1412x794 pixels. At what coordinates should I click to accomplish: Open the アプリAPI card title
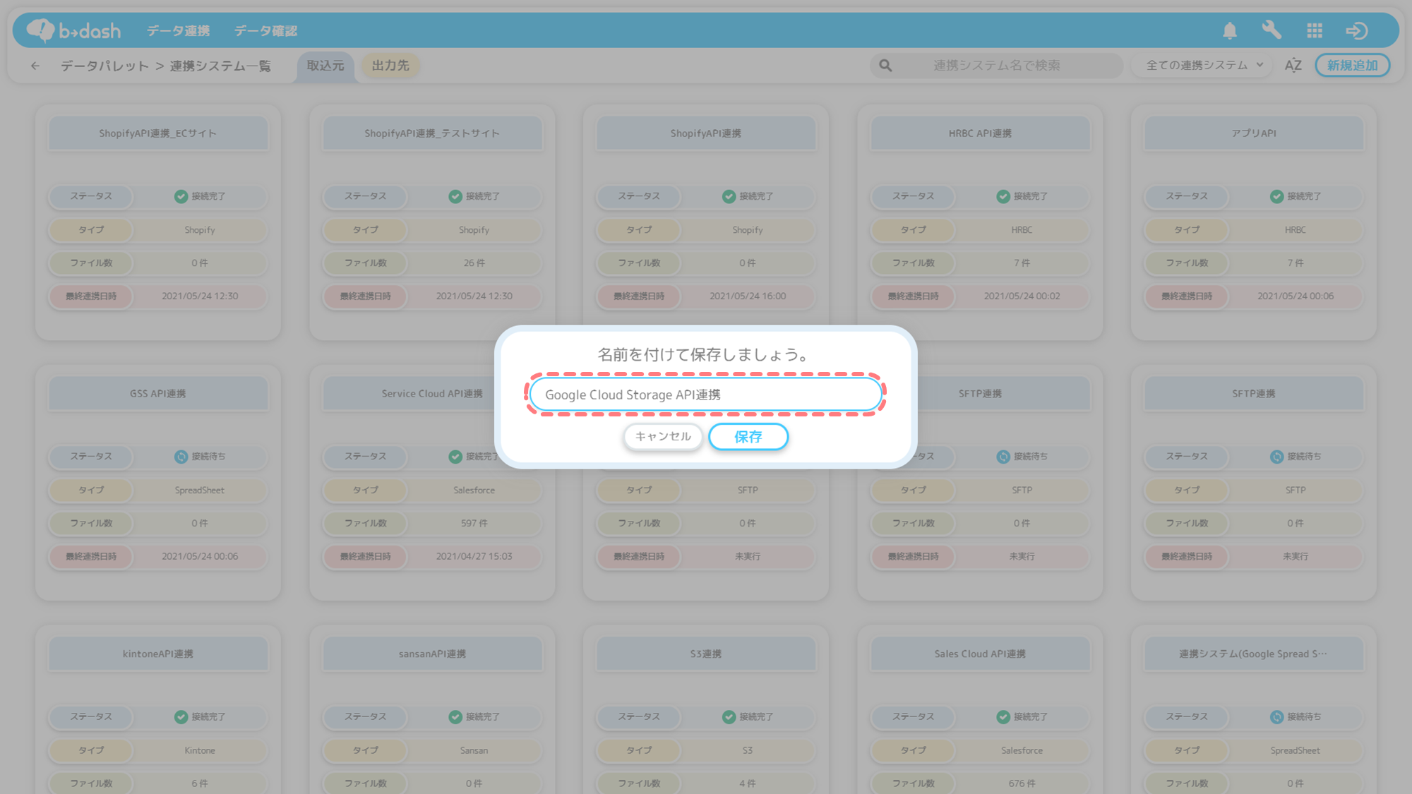pyautogui.click(x=1254, y=133)
